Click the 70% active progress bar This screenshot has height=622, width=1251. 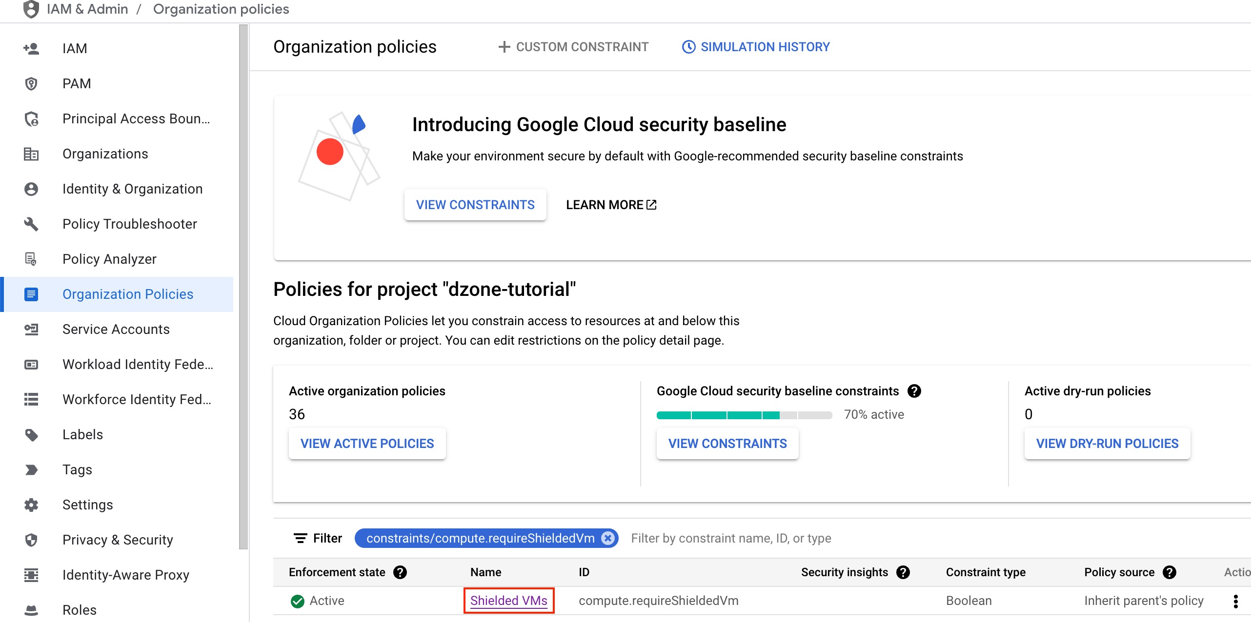[x=744, y=415]
